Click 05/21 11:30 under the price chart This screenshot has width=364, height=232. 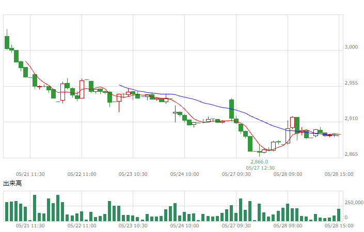pyautogui.click(x=30, y=174)
